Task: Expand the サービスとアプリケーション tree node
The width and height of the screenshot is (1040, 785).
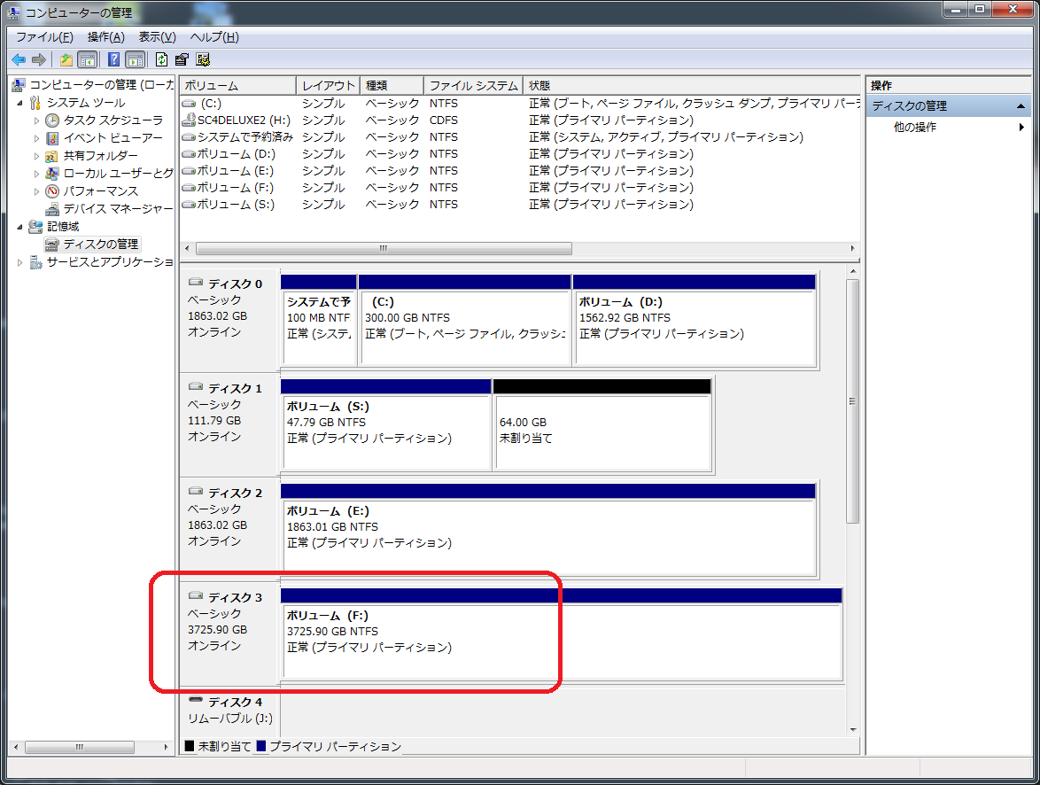Action: coord(20,262)
